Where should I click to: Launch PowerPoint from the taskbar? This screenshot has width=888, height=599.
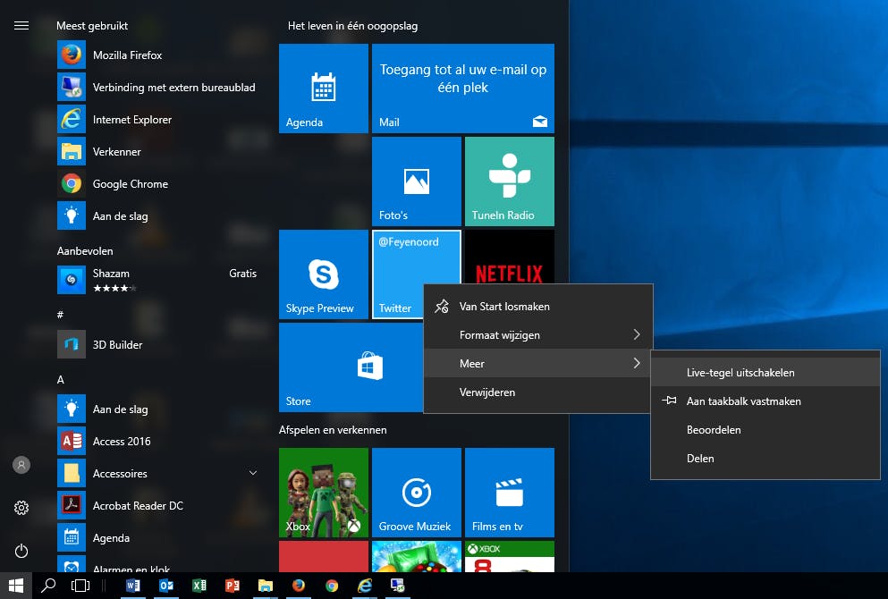(x=232, y=587)
